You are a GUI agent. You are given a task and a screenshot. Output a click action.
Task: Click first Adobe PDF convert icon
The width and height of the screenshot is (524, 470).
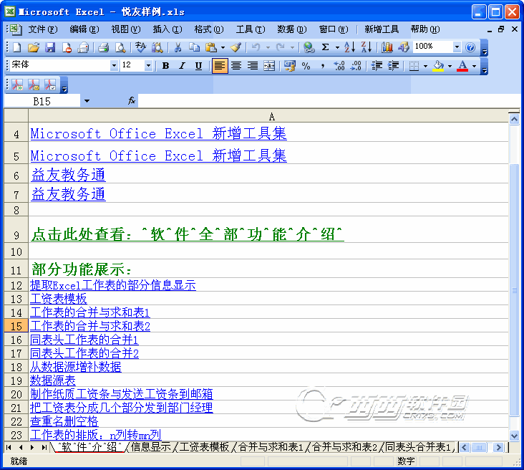[17, 85]
